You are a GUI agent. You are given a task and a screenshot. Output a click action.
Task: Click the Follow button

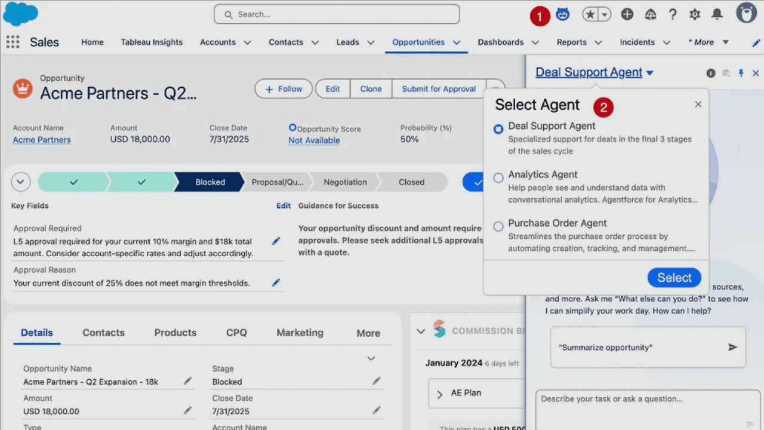[284, 89]
